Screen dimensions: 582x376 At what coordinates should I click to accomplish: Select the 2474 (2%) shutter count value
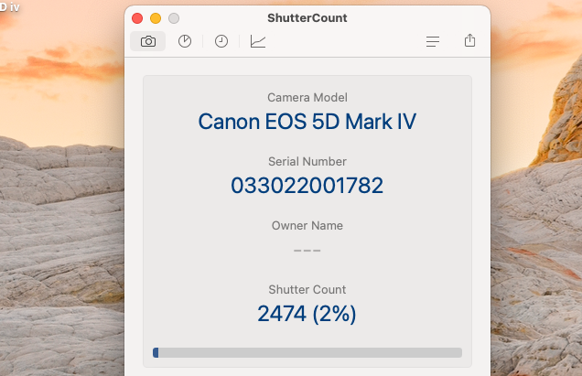(307, 314)
